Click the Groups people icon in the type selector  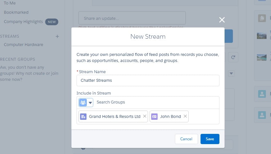83,103
